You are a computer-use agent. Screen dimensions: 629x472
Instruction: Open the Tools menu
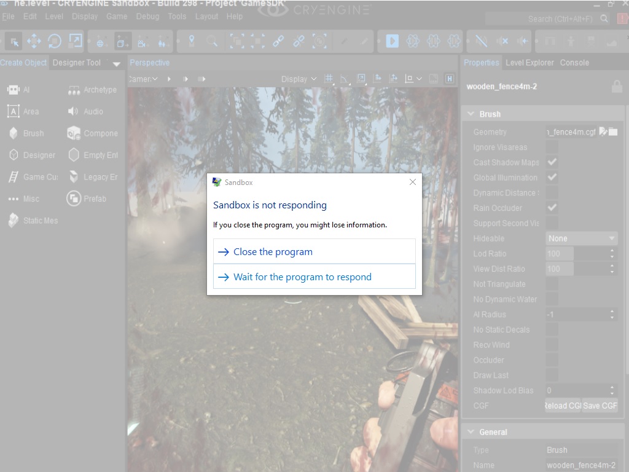(x=177, y=17)
